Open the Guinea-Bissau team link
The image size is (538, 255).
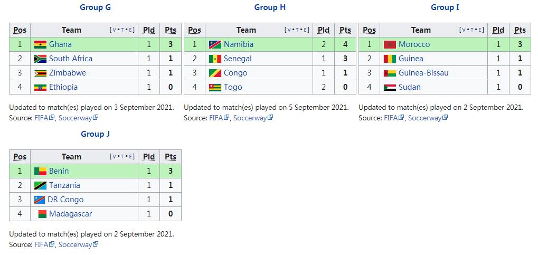pos(423,73)
